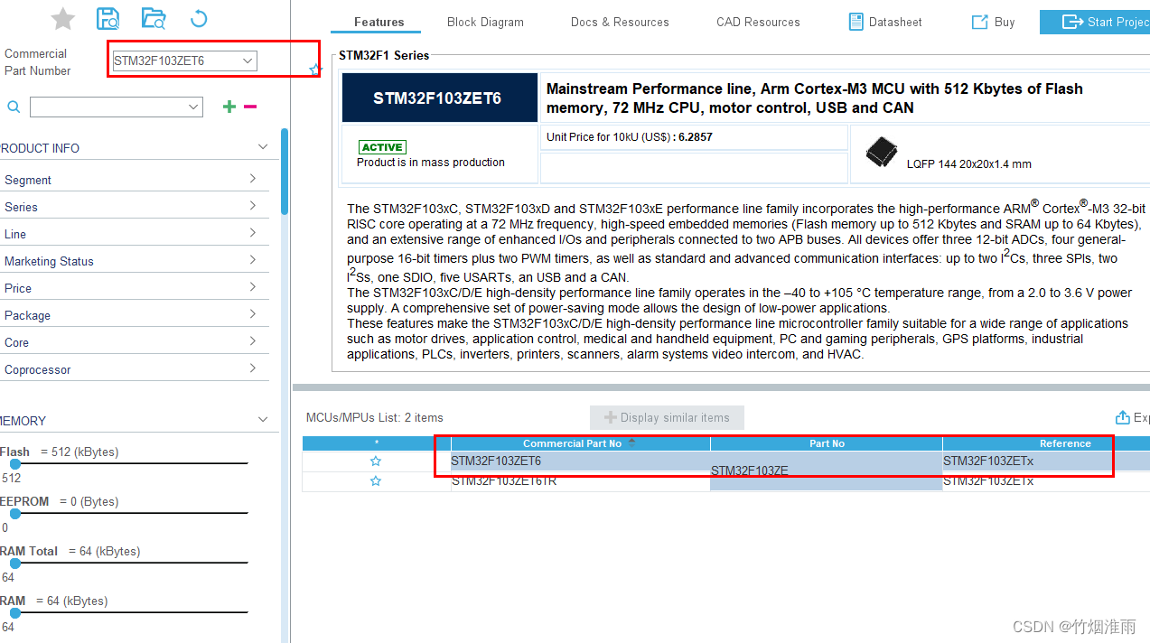
Task: Open the Docs & Resources tab
Action: pyautogui.click(x=620, y=22)
